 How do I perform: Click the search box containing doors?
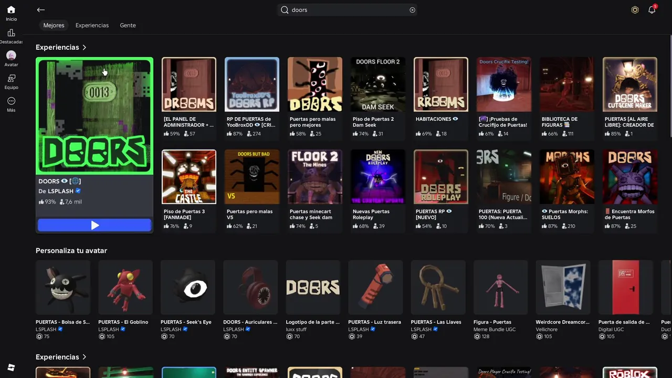click(x=348, y=10)
